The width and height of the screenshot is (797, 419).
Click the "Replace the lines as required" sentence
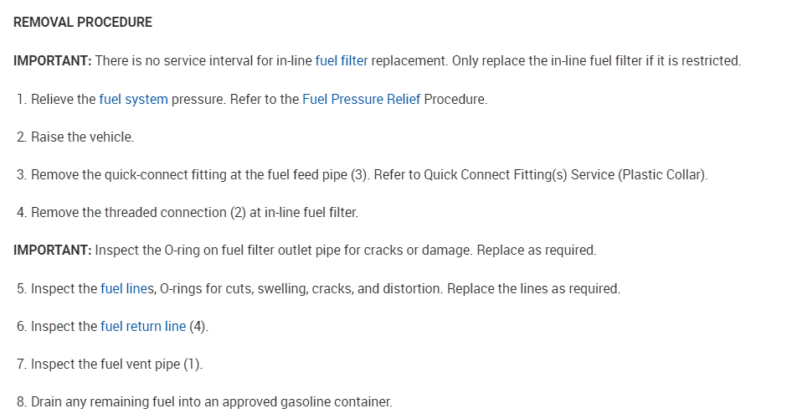pos(533,288)
